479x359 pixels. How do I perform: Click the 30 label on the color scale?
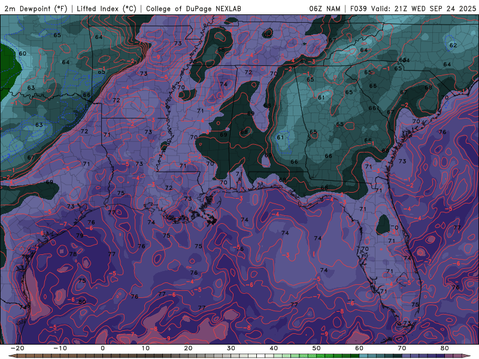pos(231,348)
